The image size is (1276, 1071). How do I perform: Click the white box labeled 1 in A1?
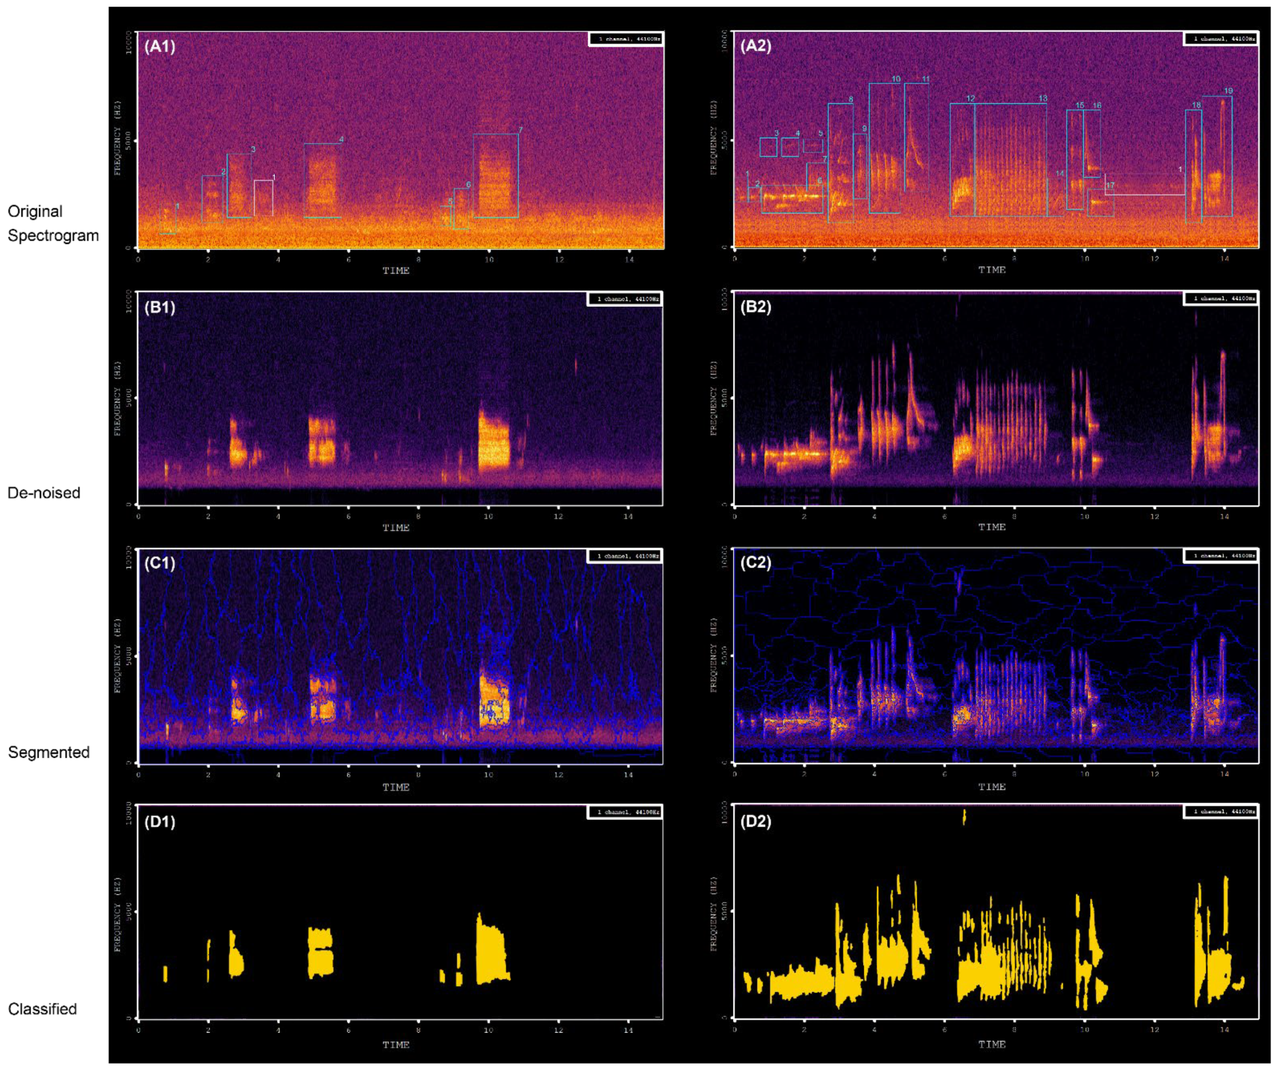click(263, 198)
